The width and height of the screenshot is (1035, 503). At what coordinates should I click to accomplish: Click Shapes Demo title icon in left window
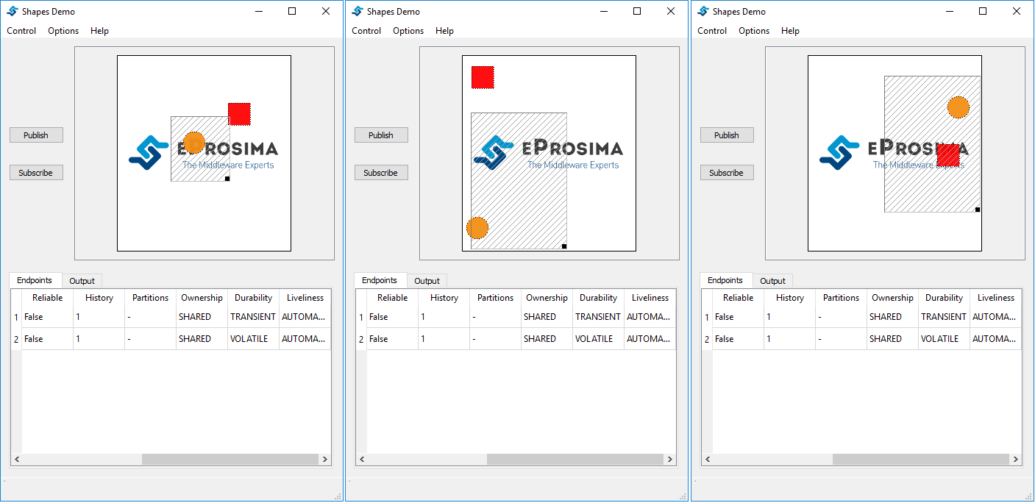[x=13, y=11]
